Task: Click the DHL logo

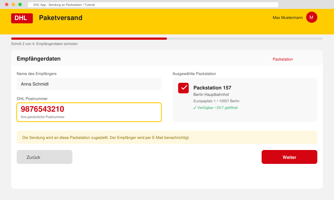Action: pos(22,18)
